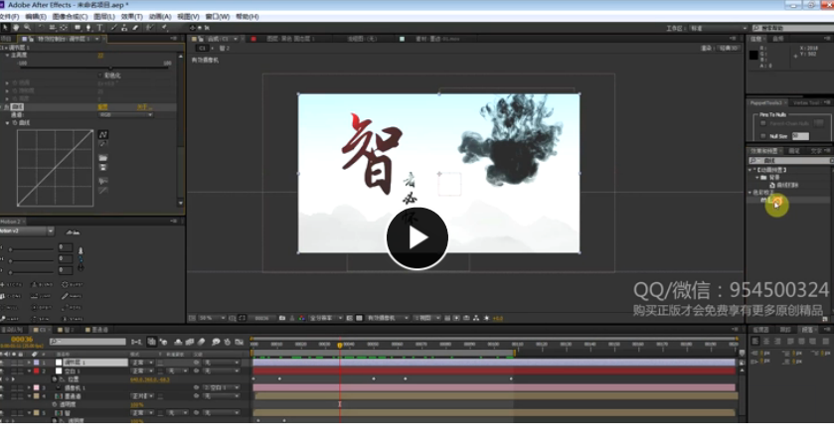This screenshot has width=834, height=446.
Task: Enable frame blending icon in timeline toolbar
Action: 190,342
